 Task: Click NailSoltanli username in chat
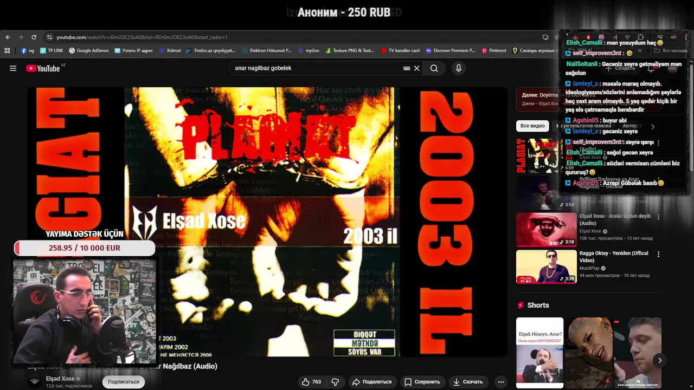[x=582, y=64]
